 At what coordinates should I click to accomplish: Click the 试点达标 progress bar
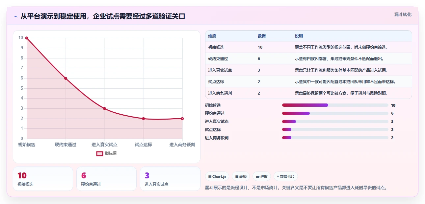pyautogui.click(x=335, y=130)
